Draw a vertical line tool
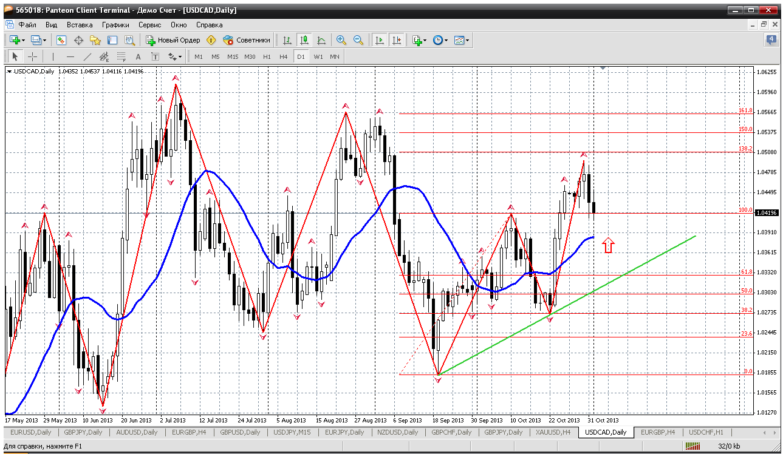This screenshot has height=454, width=783. [x=53, y=56]
